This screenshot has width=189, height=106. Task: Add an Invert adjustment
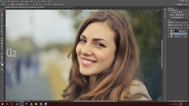click(x=172, y=18)
